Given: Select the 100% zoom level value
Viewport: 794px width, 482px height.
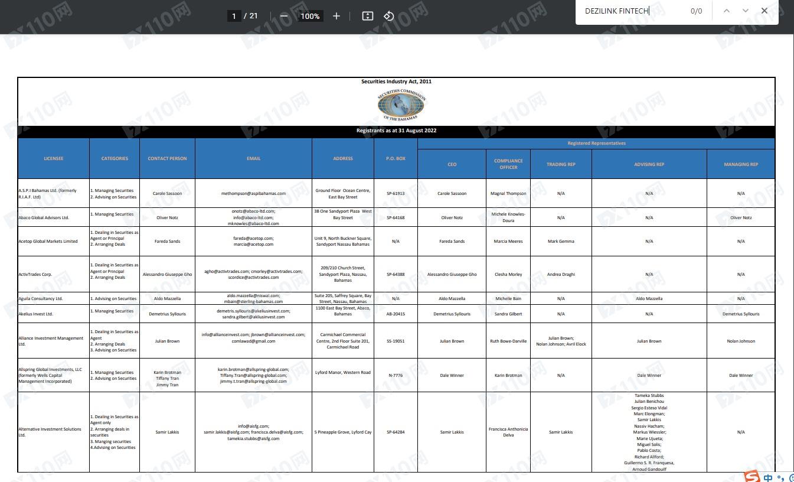Looking at the screenshot, I should (x=310, y=16).
